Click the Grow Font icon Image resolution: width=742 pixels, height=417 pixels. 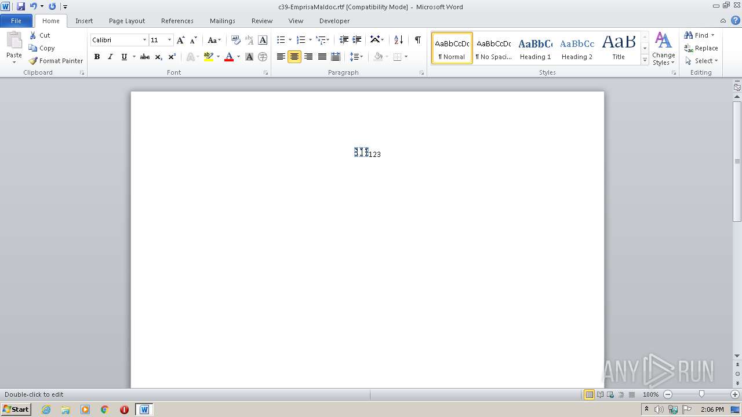tap(181, 40)
